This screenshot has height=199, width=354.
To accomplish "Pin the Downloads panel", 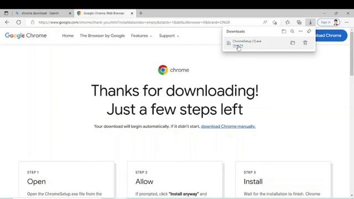I will (x=309, y=32).
